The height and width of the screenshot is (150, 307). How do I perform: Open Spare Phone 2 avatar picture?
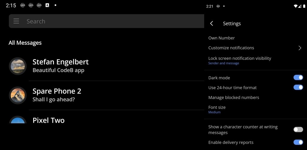coord(18,95)
